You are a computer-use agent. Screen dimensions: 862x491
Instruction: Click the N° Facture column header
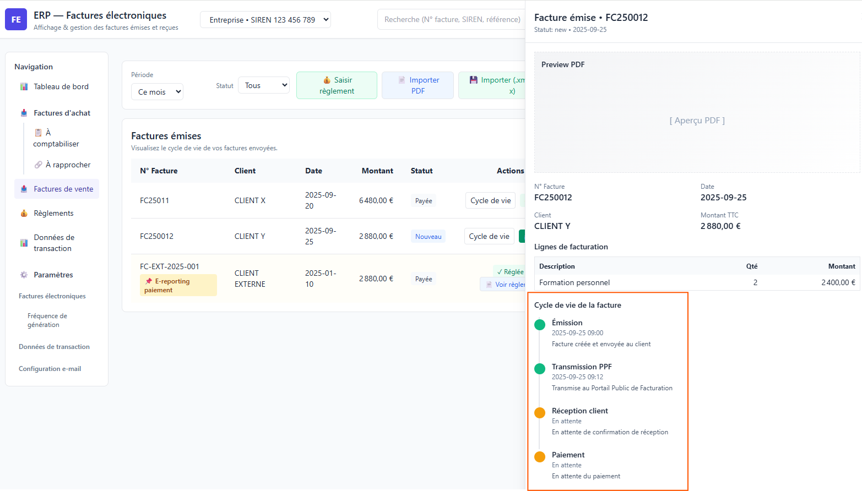tap(159, 171)
